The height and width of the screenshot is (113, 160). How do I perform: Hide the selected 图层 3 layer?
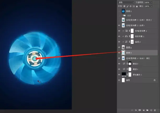pyautogui.click(x=119, y=53)
